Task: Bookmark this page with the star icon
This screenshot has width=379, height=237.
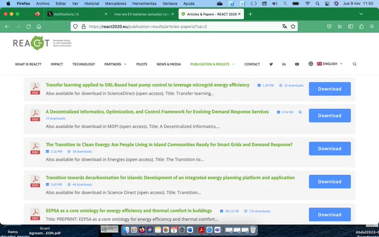Action: (x=293, y=27)
